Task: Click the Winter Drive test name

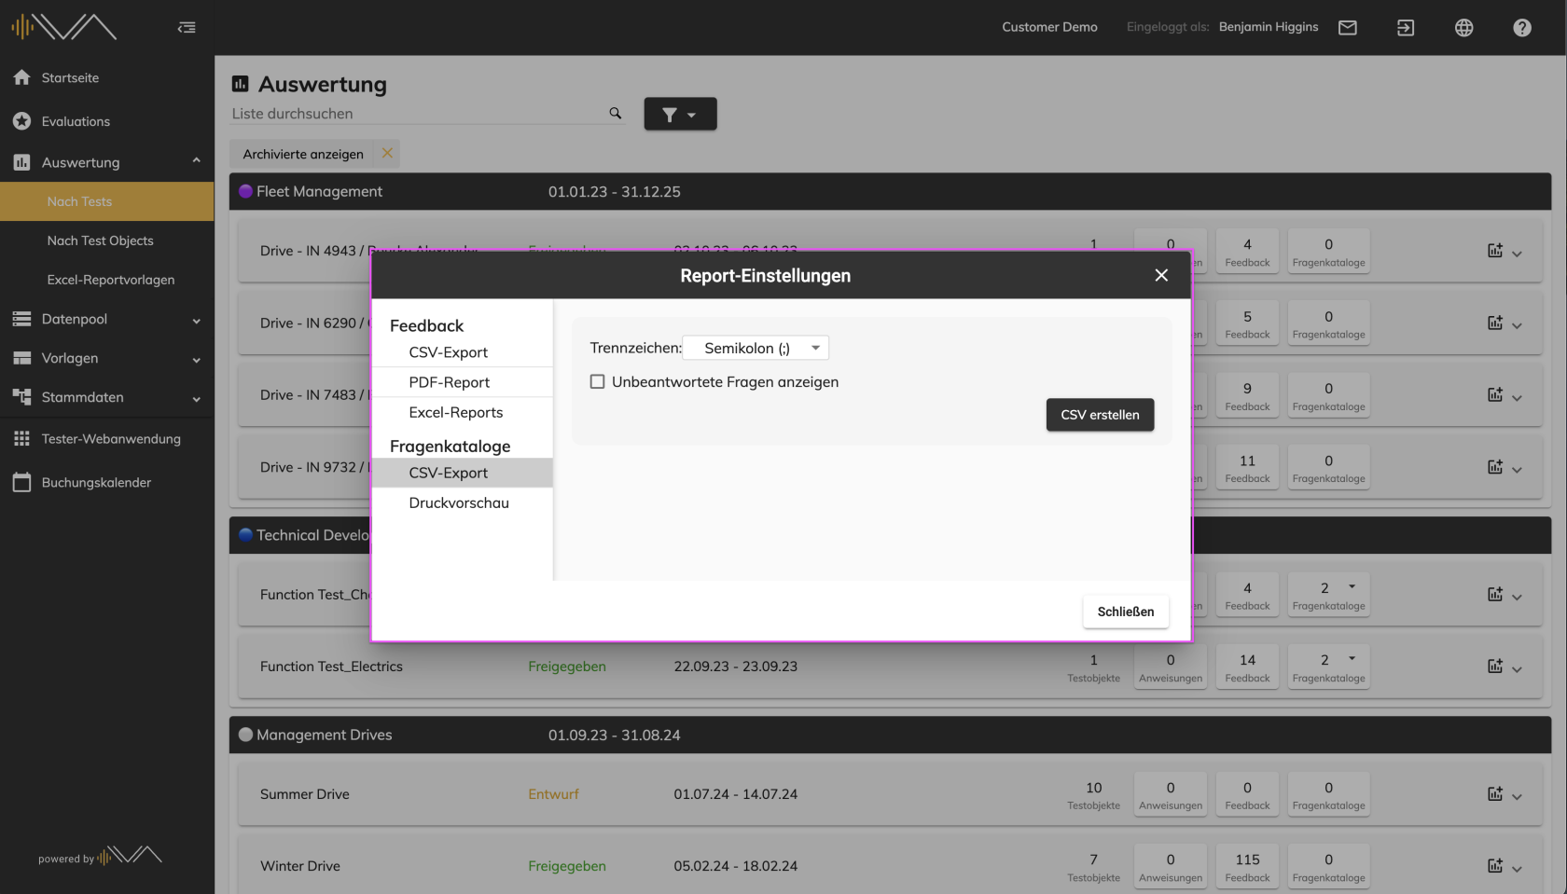Action: [300, 866]
